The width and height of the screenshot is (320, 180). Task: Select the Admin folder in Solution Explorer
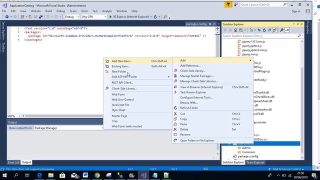pos(246,148)
